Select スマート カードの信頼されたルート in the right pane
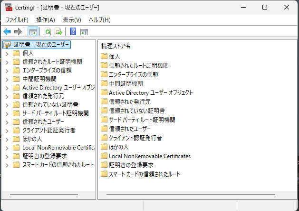Screen dimensions: 299x211 pyautogui.click(x=145, y=174)
